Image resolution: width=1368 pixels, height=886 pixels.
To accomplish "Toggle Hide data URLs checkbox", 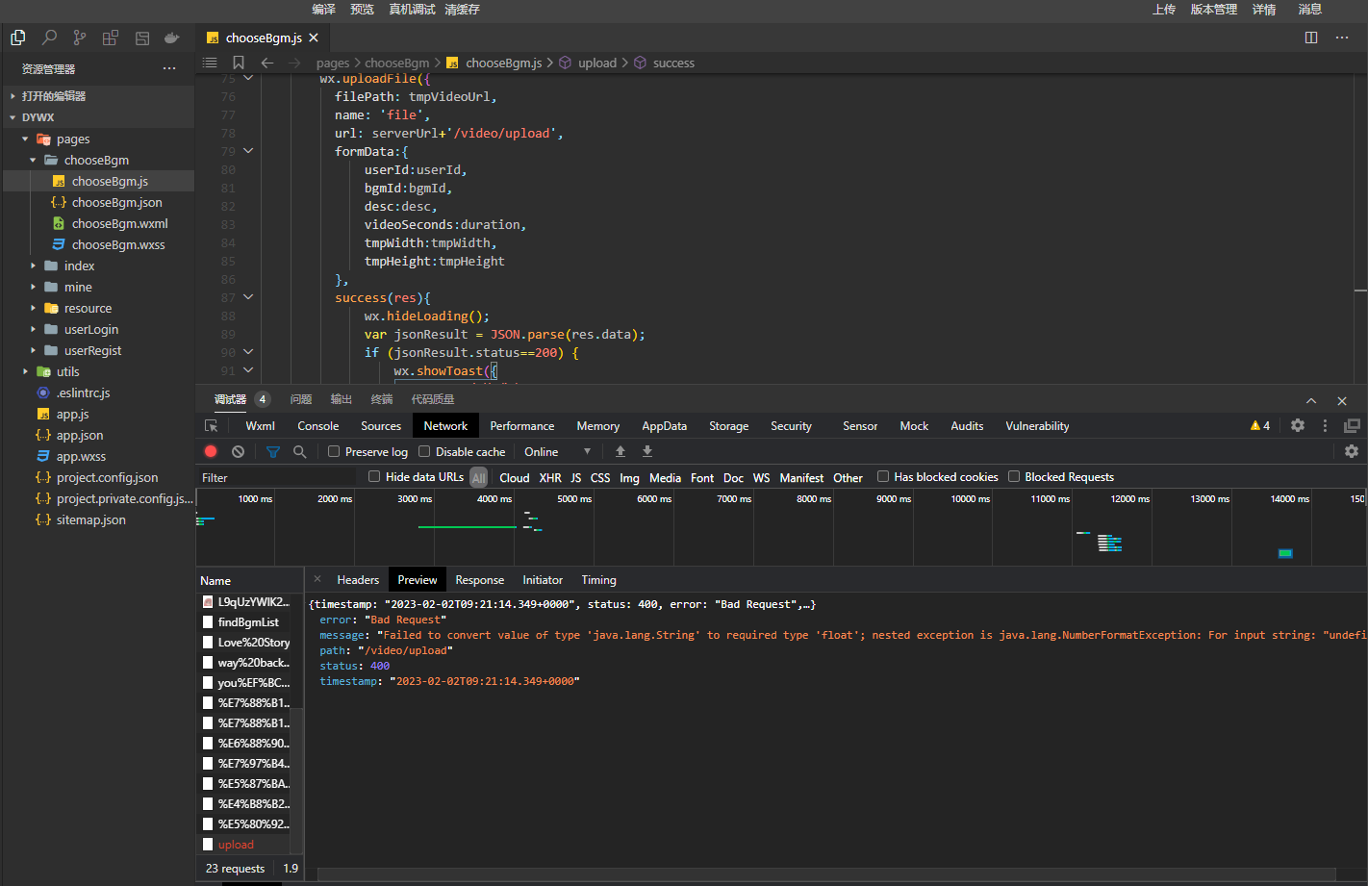I will coord(374,476).
